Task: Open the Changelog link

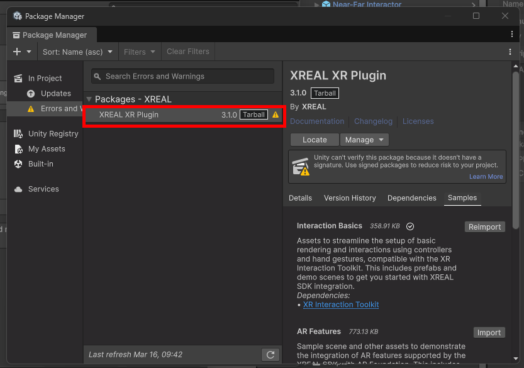Action: (373, 121)
